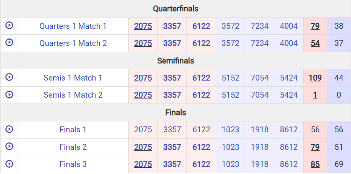Select team 7054 in Semis 1 Match 1
This screenshot has height=174, width=351.
pyautogui.click(x=259, y=78)
